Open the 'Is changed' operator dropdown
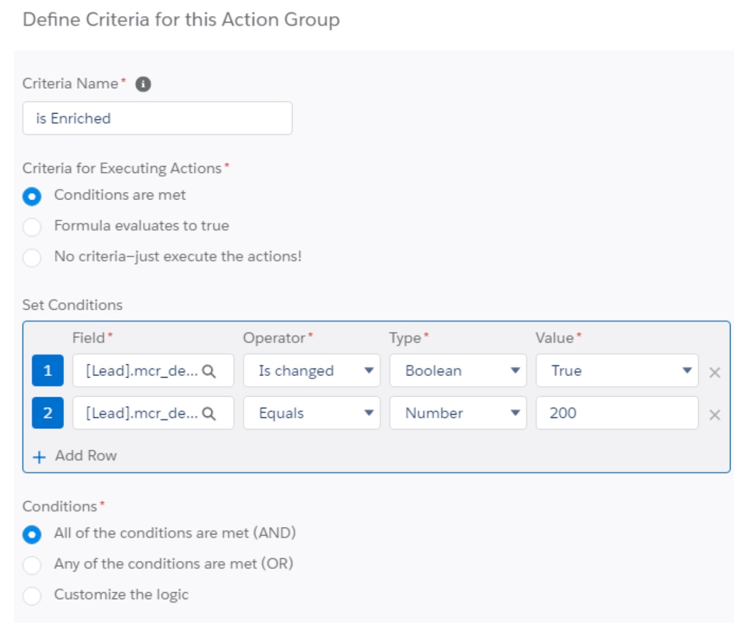Image resolution: width=749 pixels, height=640 pixels. [312, 370]
